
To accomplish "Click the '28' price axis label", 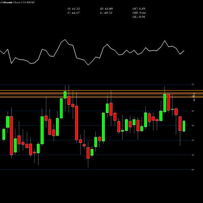I will point(193,170).
